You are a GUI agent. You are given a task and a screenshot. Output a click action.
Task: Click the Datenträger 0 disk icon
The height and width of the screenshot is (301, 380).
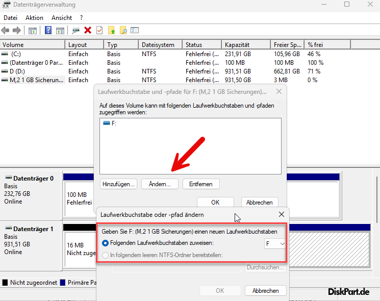9,178
